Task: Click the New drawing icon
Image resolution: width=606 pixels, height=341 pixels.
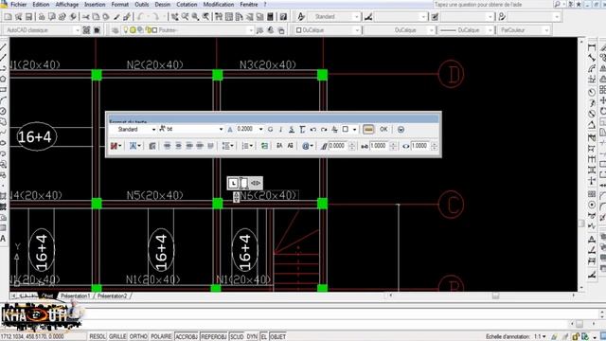Action: [x=8, y=17]
